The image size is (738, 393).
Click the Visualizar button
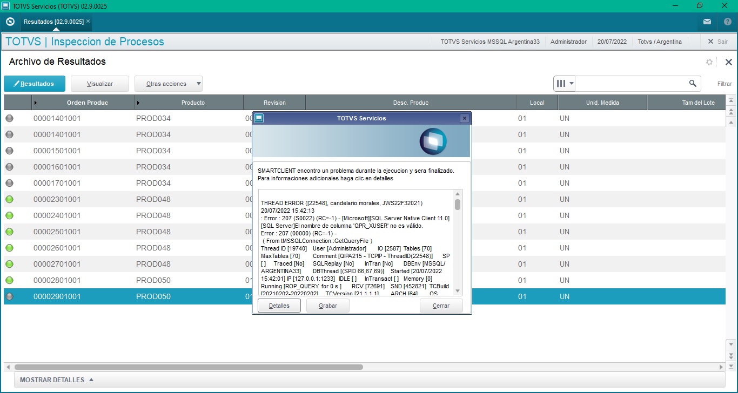click(100, 84)
